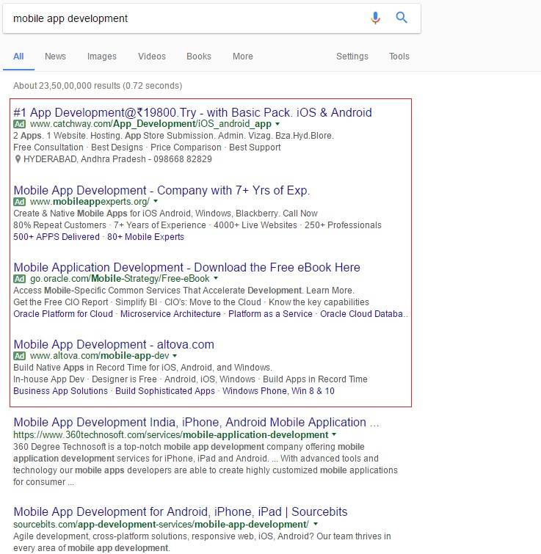
Task: Select the All results tab
Action: tap(18, 57)
